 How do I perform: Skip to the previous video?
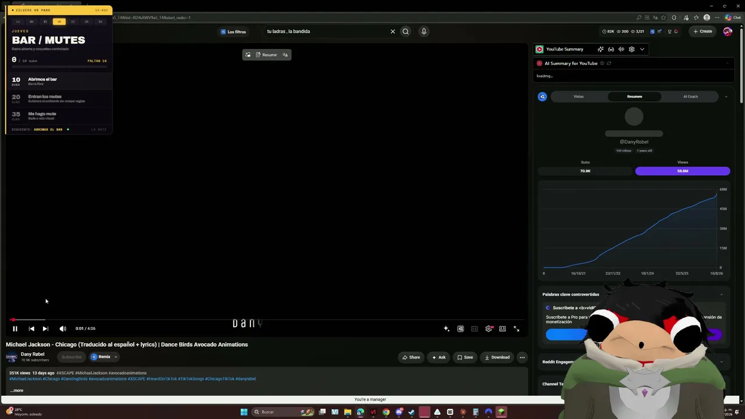(31, 329)
